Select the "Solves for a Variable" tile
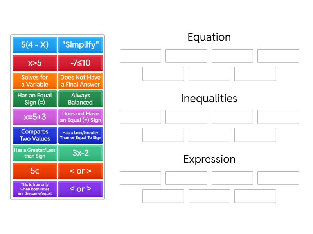The height and width of the screenshot is (234, 313). tap(35, 81)
